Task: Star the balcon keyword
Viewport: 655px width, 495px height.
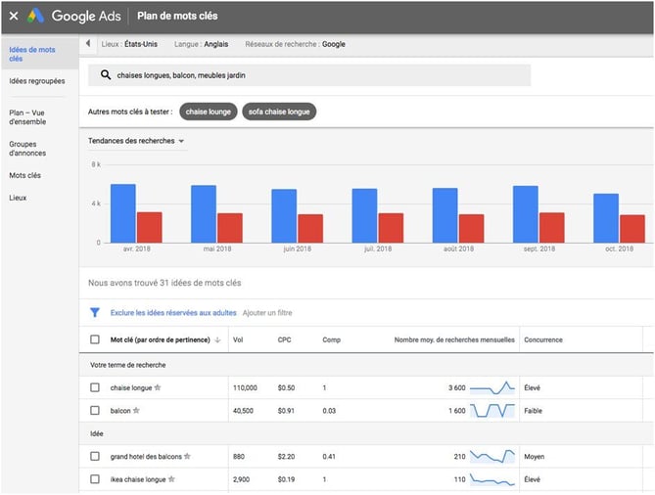Action: (x=136, y=411)
